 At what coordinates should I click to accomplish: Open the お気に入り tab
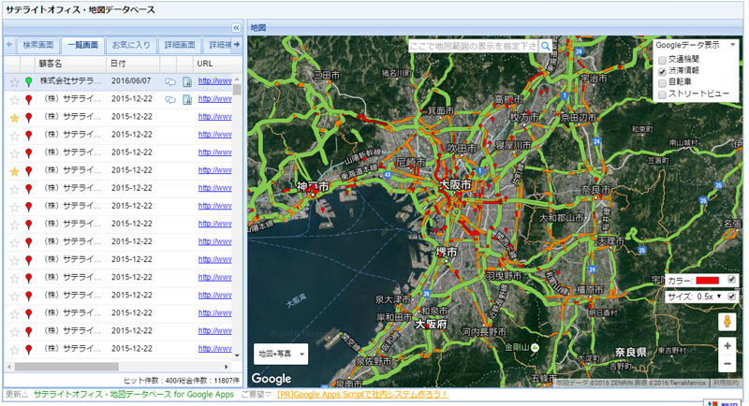(x=131, y=45)
